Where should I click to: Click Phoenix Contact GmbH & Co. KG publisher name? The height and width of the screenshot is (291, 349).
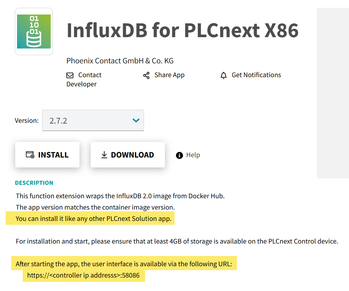point(120,61)
